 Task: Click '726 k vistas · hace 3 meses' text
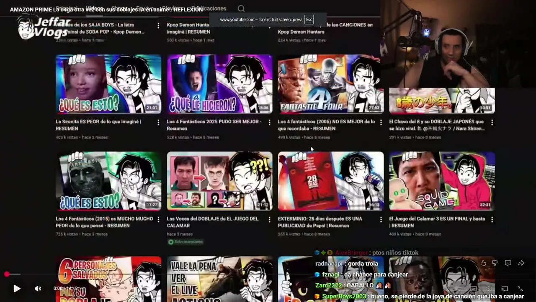[82, 234]
